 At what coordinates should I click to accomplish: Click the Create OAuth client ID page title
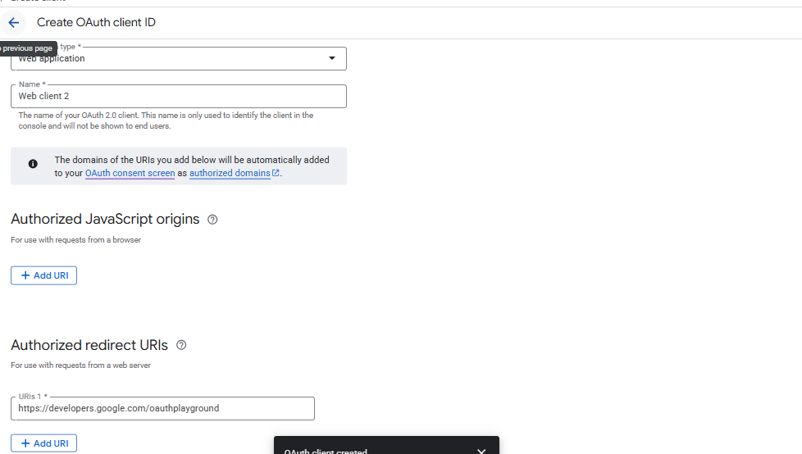pos(96,23)
